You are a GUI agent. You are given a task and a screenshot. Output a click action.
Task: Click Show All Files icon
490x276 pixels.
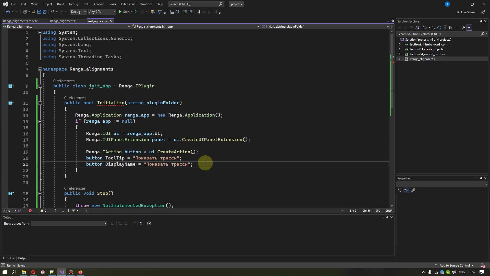[x=450, y=28]
